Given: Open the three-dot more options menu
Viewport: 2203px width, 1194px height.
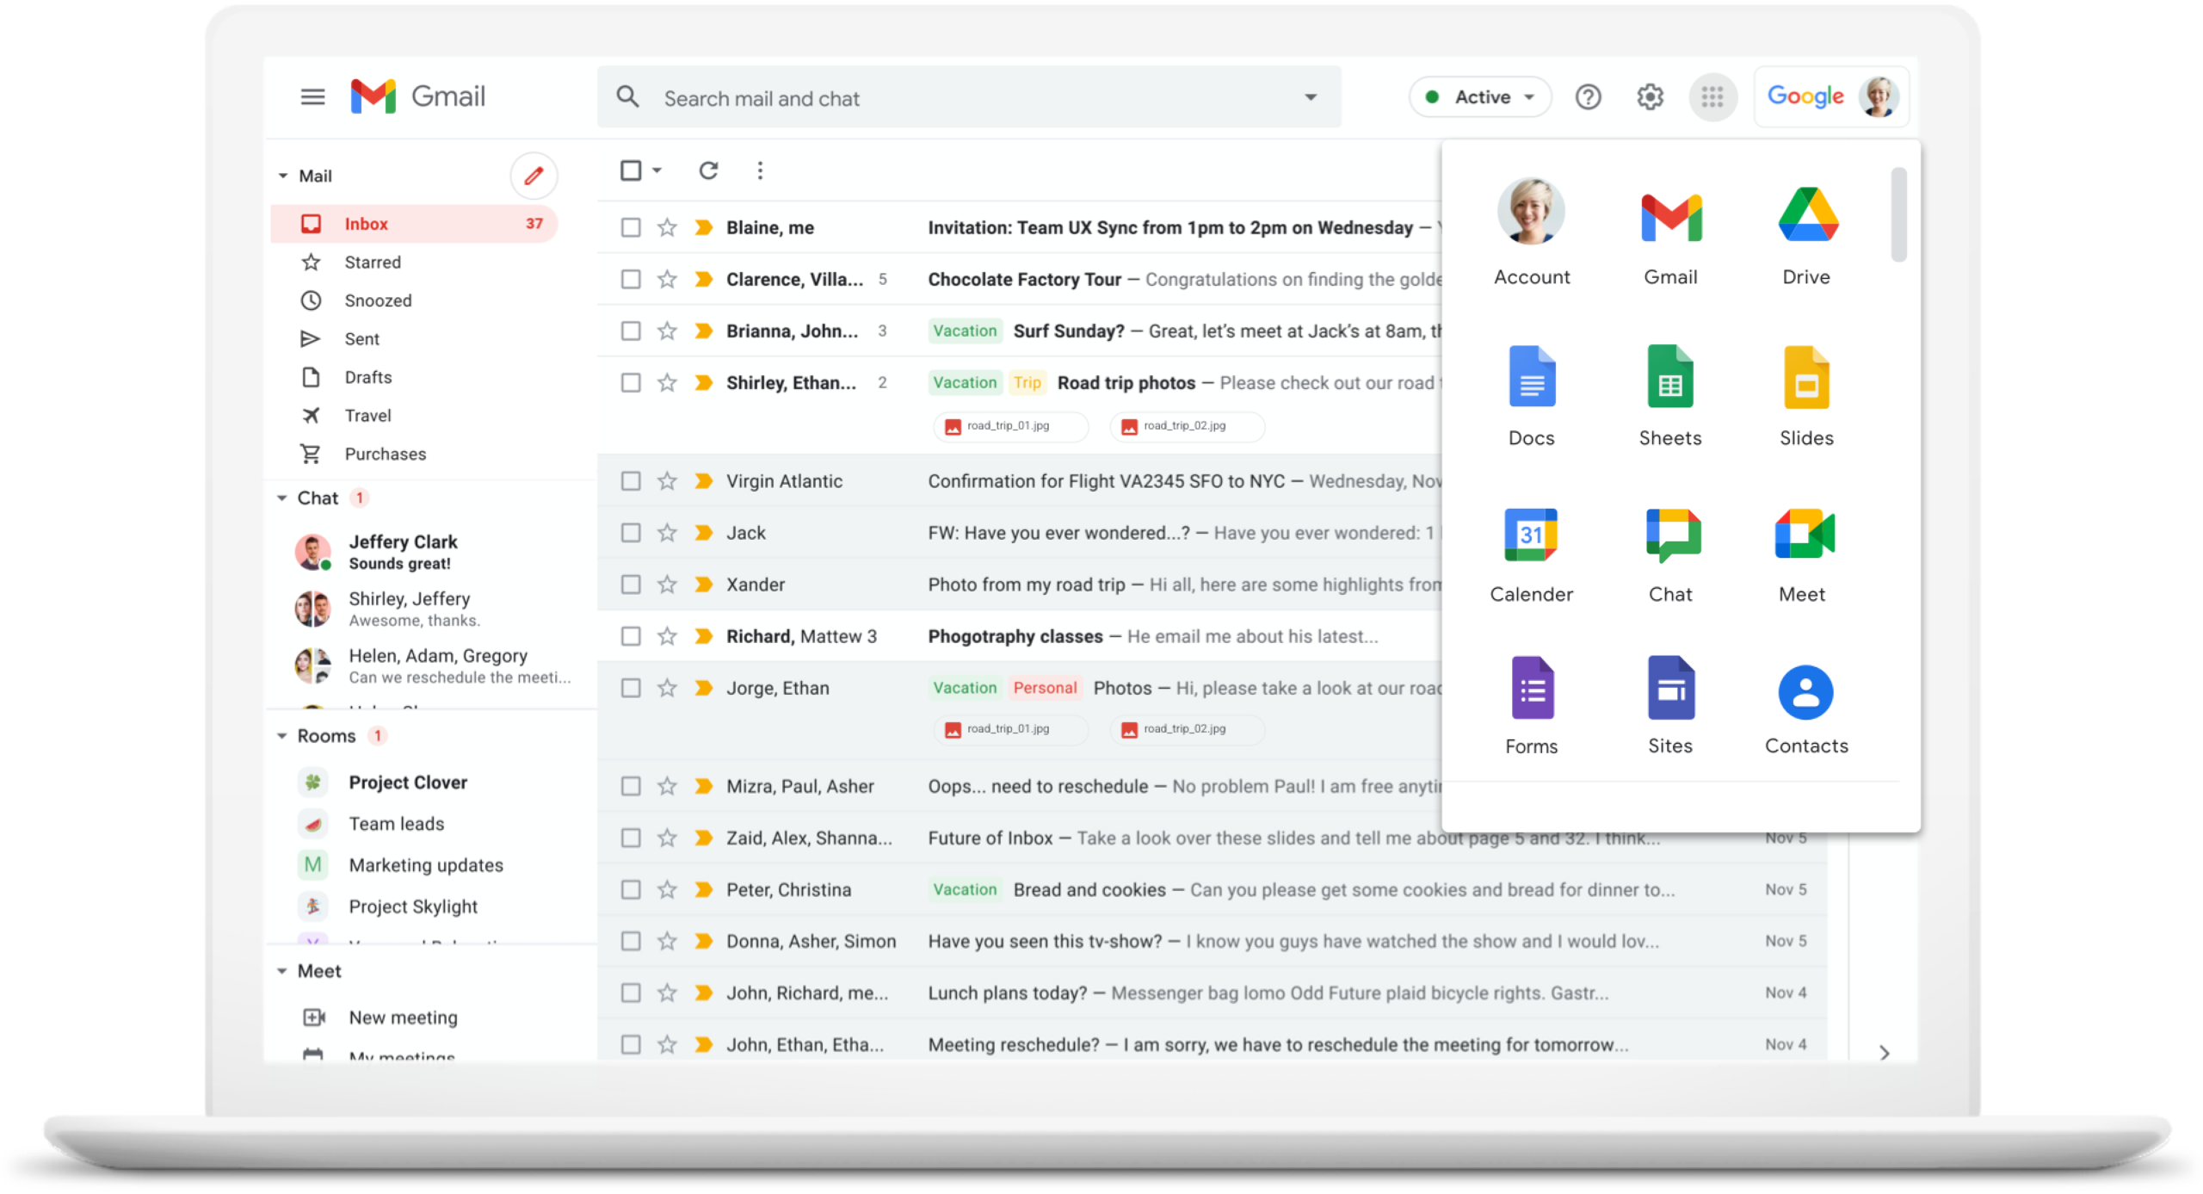Looking at the screenshot, I should [x=760, y=170].
